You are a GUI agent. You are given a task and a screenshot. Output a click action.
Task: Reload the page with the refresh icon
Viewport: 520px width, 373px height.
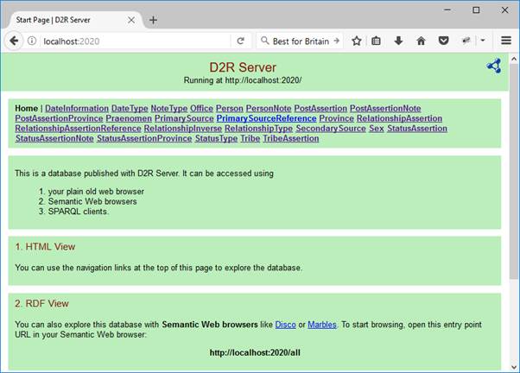pos(238,41)
